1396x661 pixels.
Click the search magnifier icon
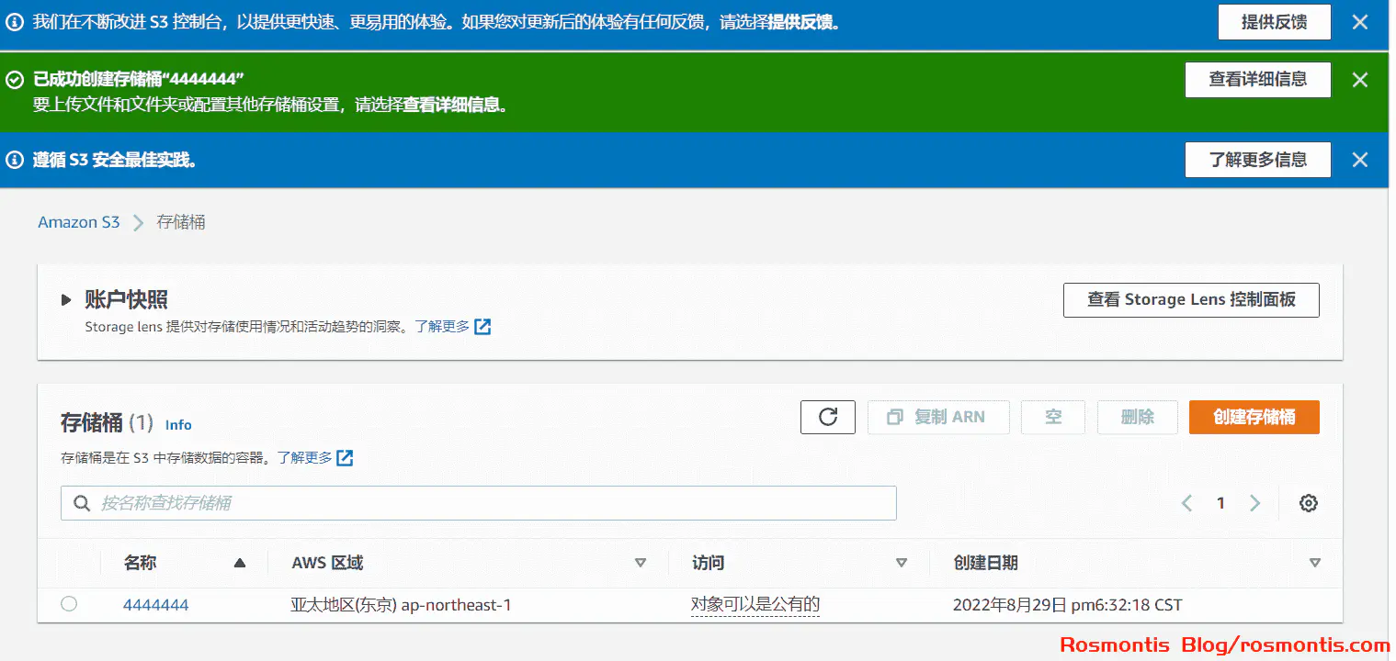click(82, 503)
